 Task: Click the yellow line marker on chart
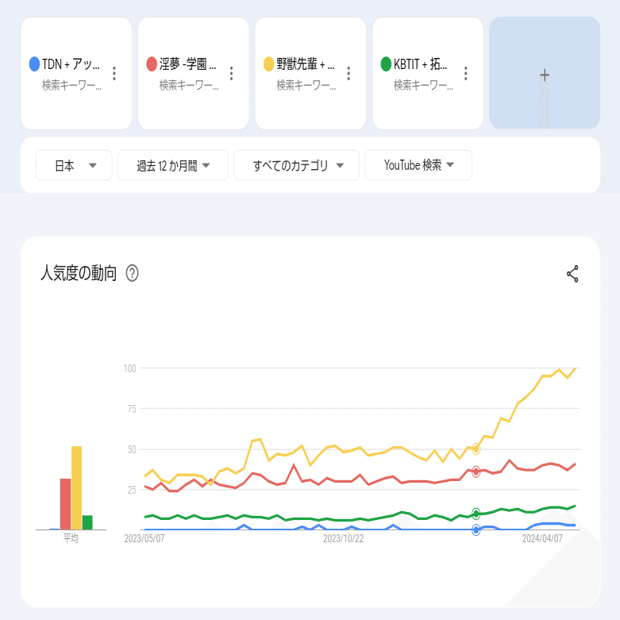coord(476,449)
